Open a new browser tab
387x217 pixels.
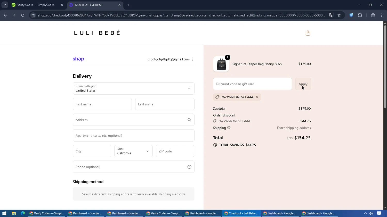pyautogui.click(x=128, y=5)
